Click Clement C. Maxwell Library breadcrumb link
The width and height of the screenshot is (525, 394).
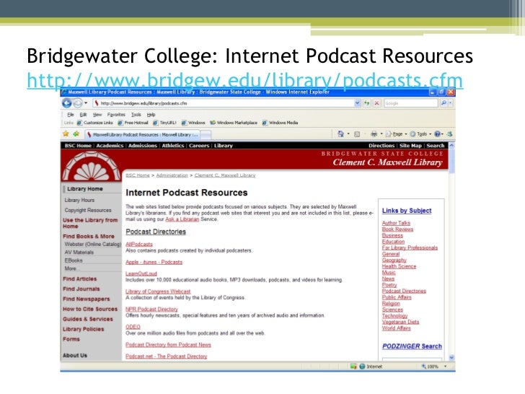point(225,175)
